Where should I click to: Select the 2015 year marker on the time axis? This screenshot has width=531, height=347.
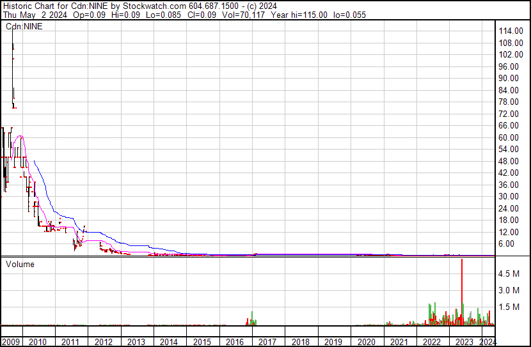tap(202, 341)
